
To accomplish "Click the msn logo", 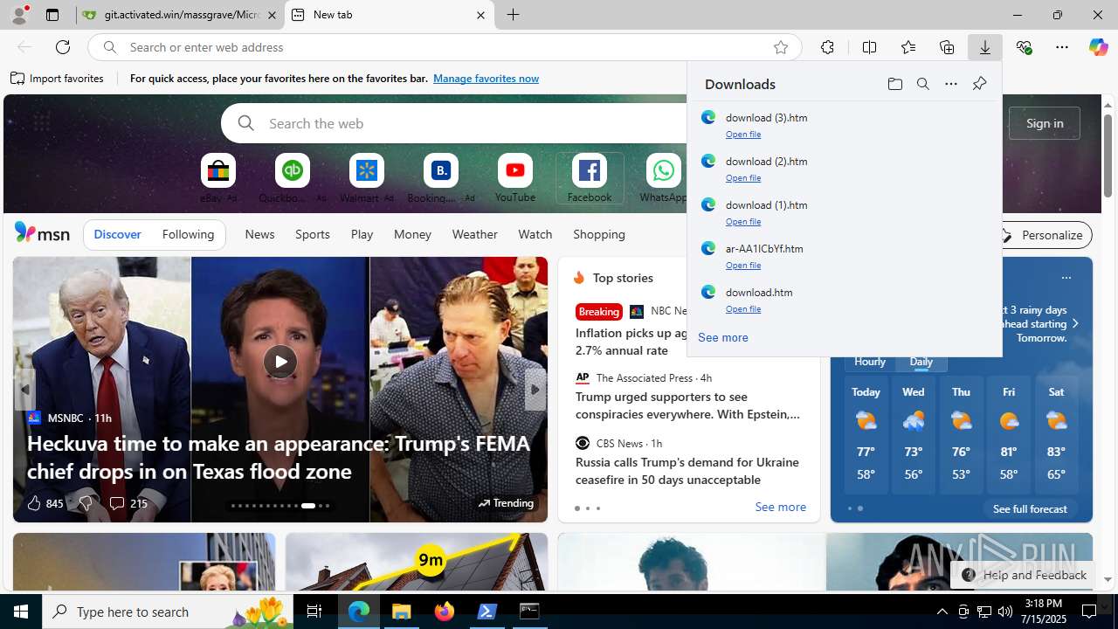I will [x=42, y=233].
